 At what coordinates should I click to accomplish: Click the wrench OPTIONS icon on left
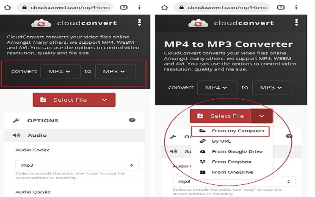pyautogui.click(x=16, y=121)
